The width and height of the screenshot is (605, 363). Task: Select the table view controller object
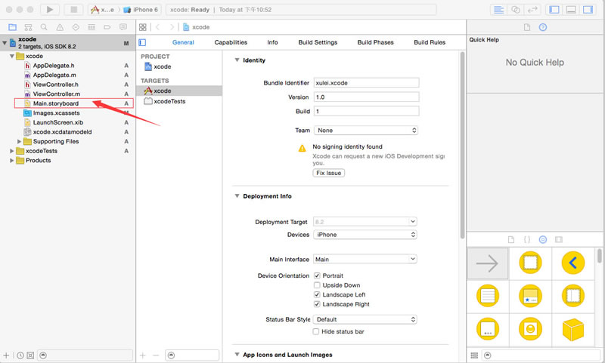pos(488,296)
